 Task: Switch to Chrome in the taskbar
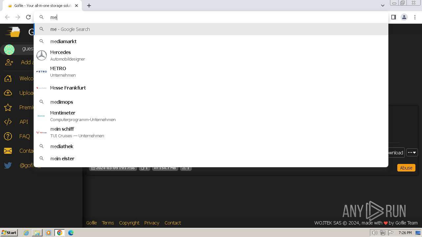(x=60, y=233)
